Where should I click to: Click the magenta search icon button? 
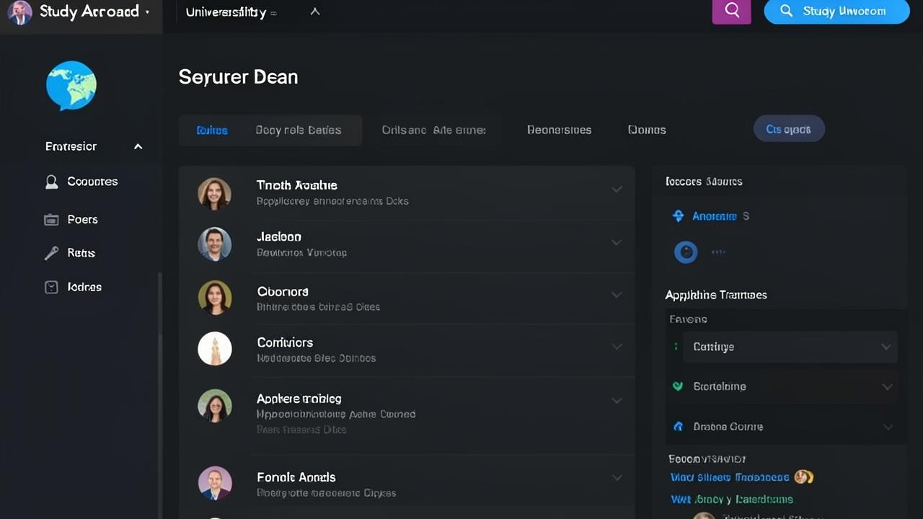click(732, 11)
